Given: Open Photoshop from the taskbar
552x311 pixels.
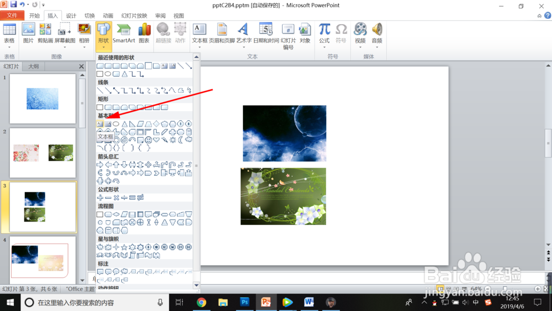Looking at the screenshot, I should (x=245, y=302).
